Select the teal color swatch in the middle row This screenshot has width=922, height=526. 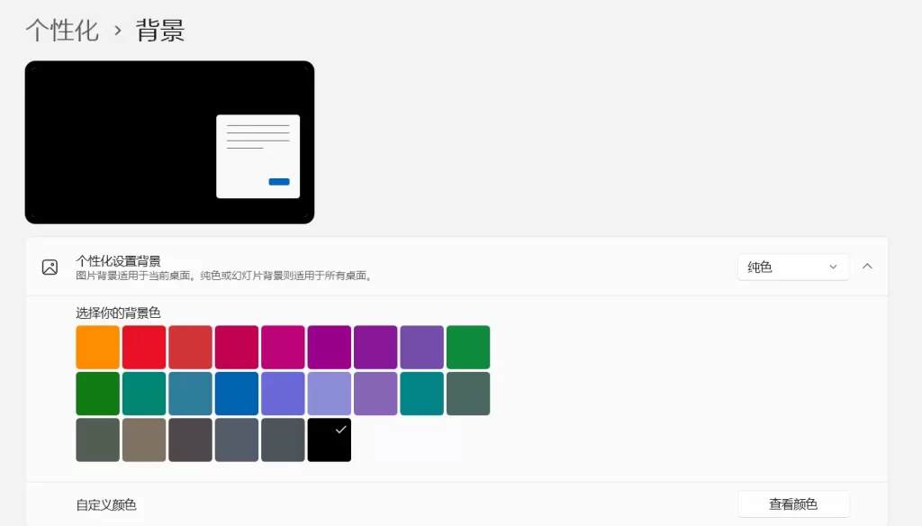(x=422, y=393)
